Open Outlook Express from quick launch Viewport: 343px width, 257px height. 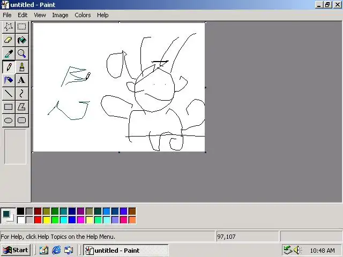click(69, 250)
